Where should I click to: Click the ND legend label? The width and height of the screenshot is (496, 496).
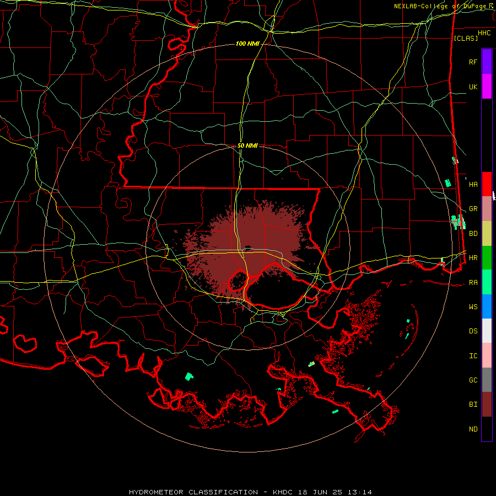(473, 429)
